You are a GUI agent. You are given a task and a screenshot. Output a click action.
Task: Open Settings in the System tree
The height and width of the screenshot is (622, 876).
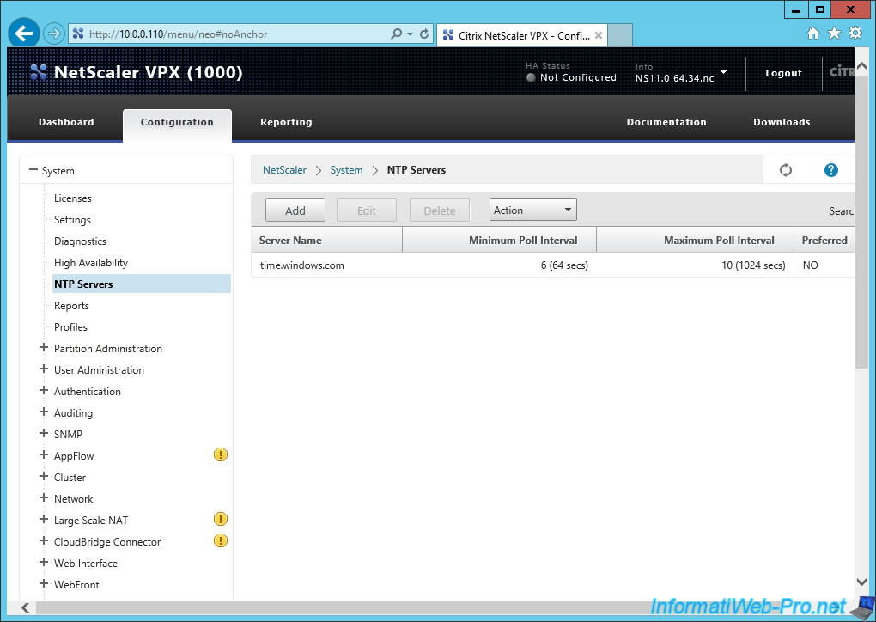[72, 220]
